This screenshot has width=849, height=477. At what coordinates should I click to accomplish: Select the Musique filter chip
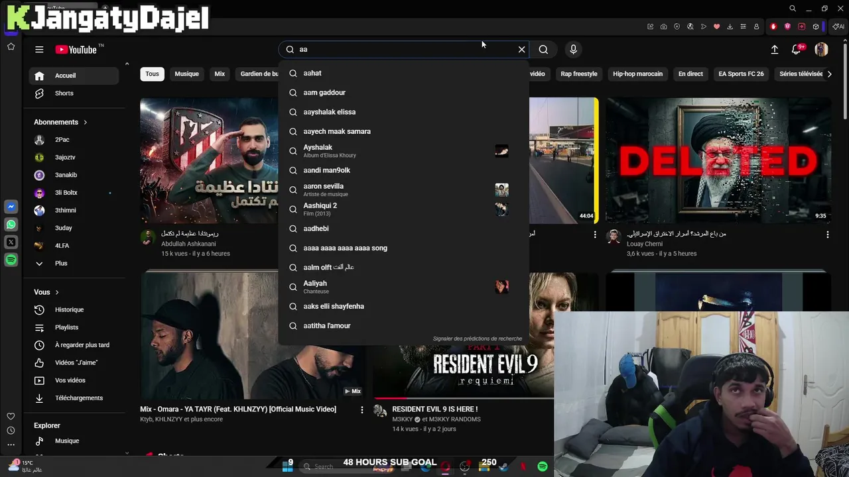point(186,74)
